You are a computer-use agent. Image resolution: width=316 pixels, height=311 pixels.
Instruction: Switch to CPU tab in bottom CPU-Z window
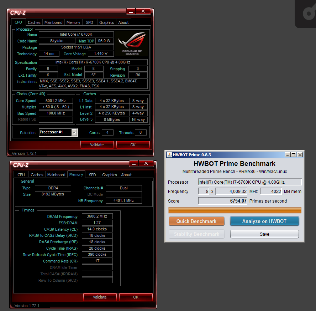(x=21, y=175)
